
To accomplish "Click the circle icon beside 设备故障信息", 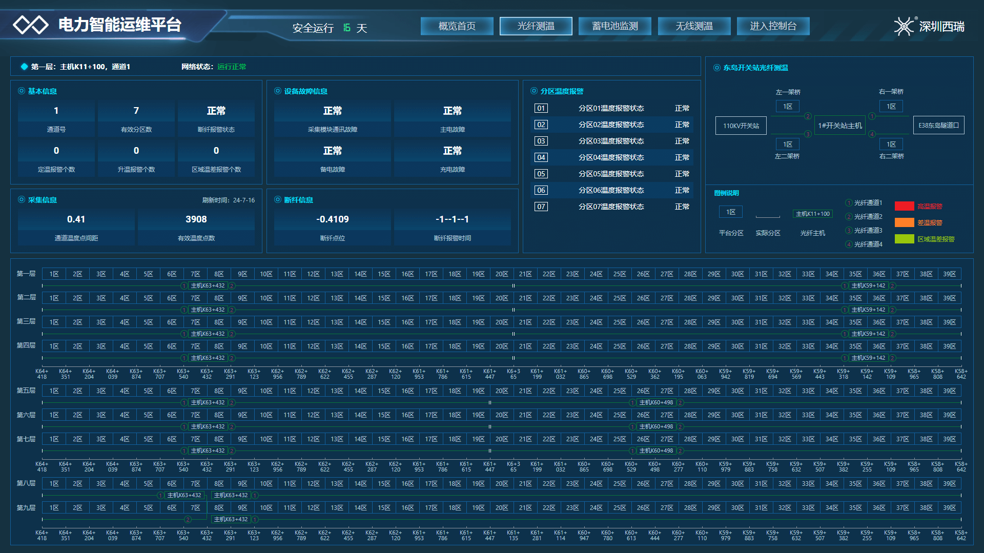I will click(278, 91).
